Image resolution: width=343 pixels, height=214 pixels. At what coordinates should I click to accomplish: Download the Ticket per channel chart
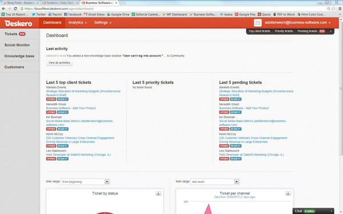click(288, 193)
